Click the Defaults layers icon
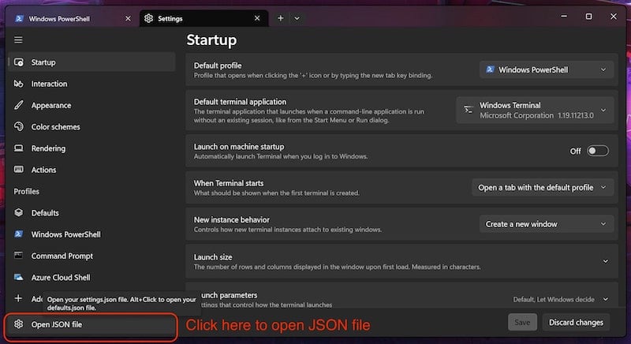 18,212
